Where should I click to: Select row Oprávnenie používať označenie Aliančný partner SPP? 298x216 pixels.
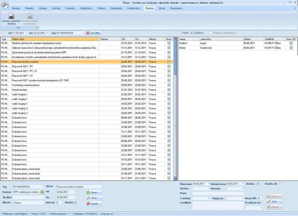pyautogui.click(x=87, y=52)
